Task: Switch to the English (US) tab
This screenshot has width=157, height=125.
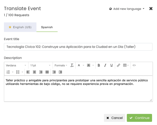Action: [20, 27]
